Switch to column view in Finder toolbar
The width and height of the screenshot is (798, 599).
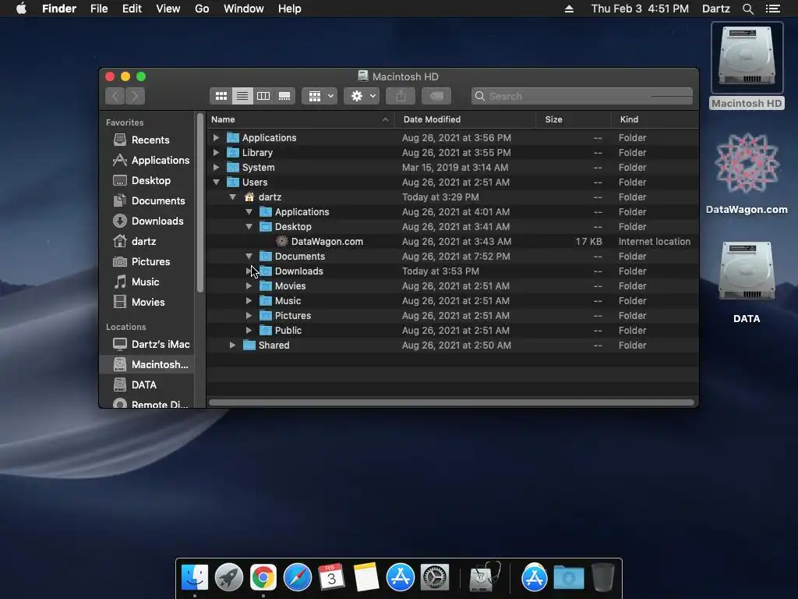click(263, 96)
